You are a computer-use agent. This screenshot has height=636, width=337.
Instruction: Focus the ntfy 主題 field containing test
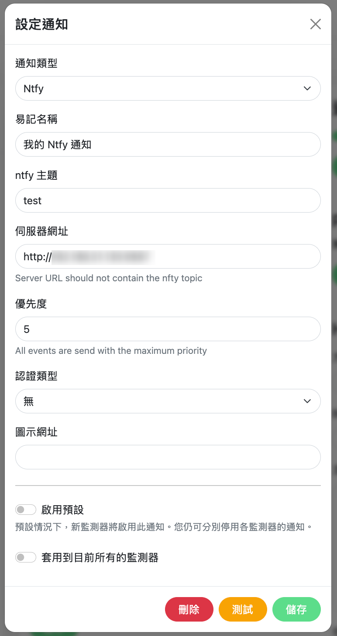(168, 200)
